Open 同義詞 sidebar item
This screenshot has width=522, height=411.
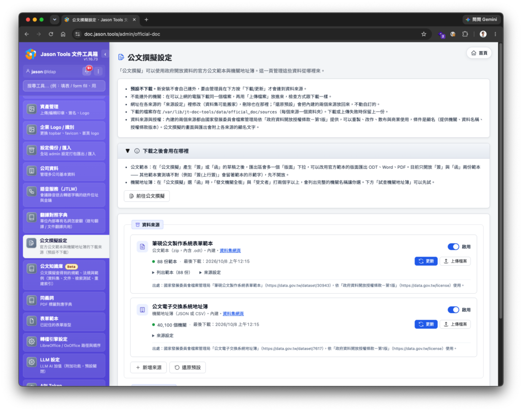point(64,301)
